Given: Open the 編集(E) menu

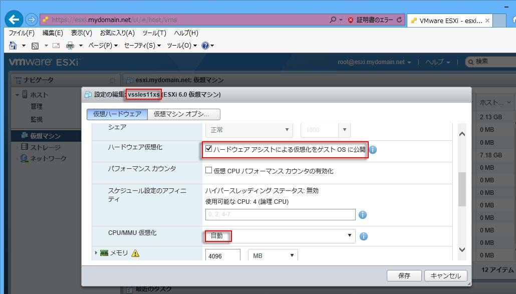Looking at the screenshot, I should pyautogui.click(x=53, y=33).
